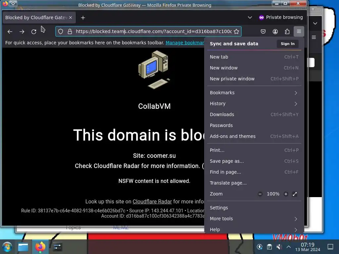Click the Rule ID text line
This screenshot has height=254, width=339.
click(x=113, y=211)
